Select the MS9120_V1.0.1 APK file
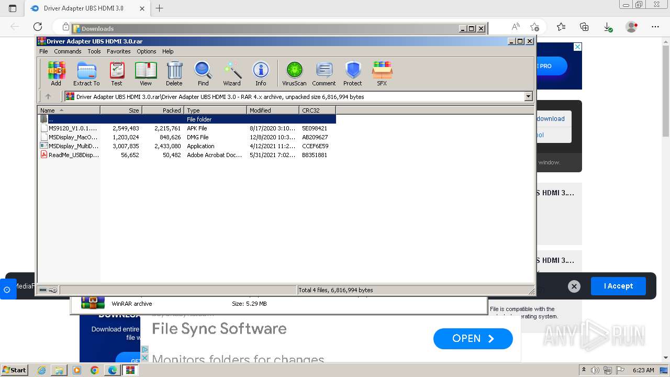Viewport: 670px width, 377px height. (x=187, y=128)
